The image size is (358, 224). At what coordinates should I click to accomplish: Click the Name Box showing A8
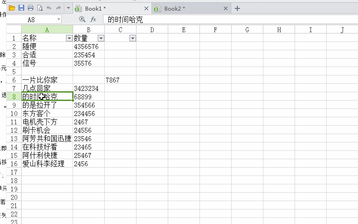[x=31, y=20]
